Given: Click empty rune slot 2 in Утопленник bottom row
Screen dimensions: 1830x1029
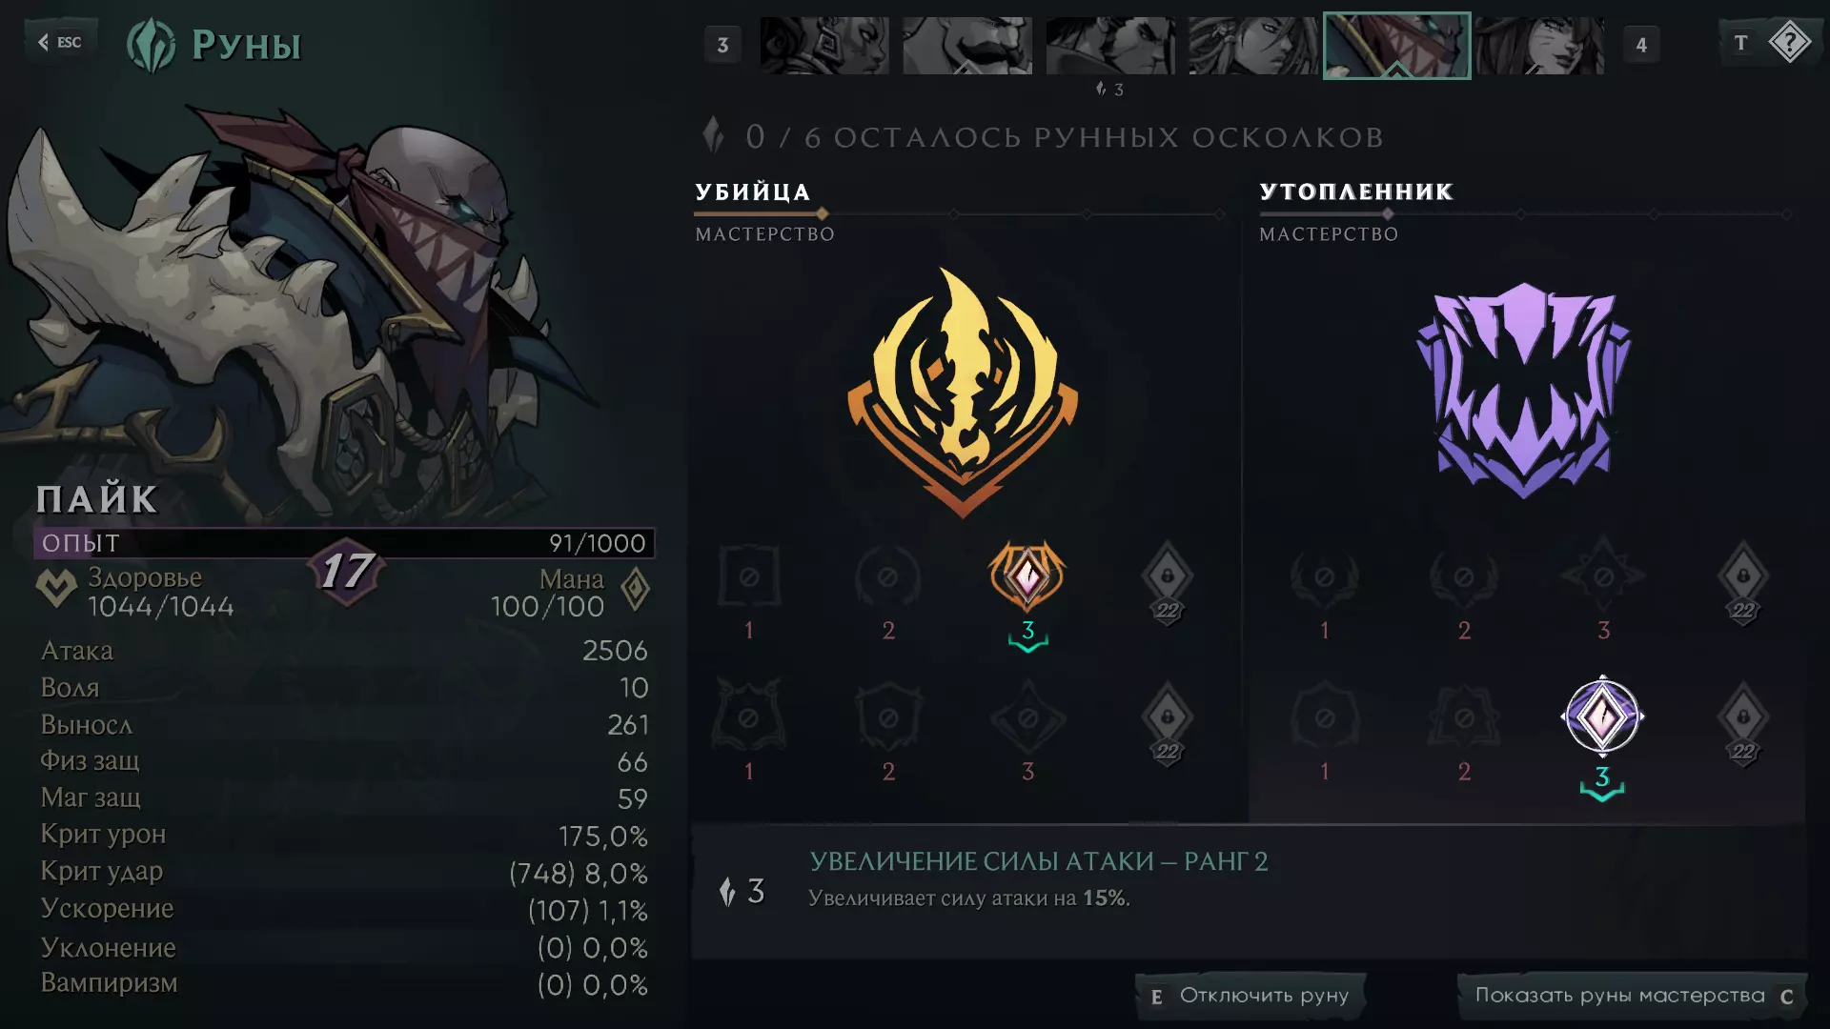Looking at the screenshot, I should click(x=1464, y=716).
